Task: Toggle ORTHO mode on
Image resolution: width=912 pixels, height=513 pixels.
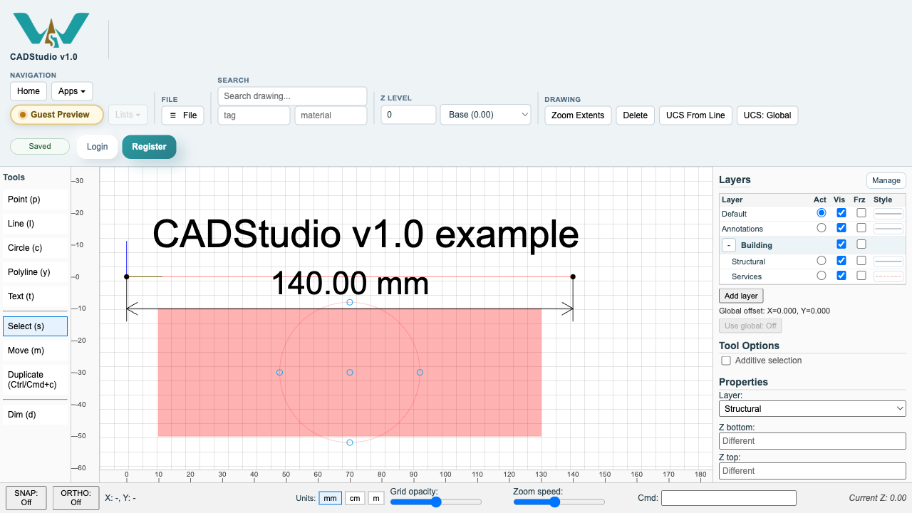Action: coord(76,497)
